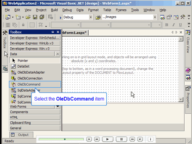Click the Open File folder icon
The height and width of the screenshot is (144, 192).
click(x=28, y=17)
